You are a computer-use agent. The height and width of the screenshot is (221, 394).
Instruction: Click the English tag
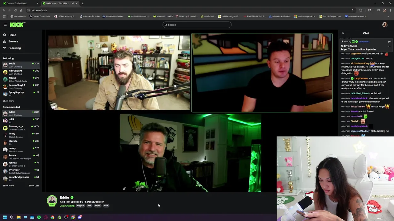[x=80, y=206]
